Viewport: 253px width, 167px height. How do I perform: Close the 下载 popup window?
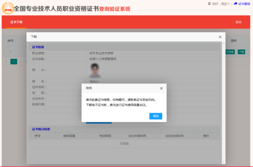(220, 37)
